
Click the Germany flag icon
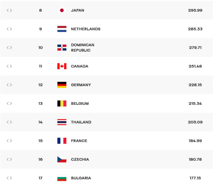click(x=62, y=85)
